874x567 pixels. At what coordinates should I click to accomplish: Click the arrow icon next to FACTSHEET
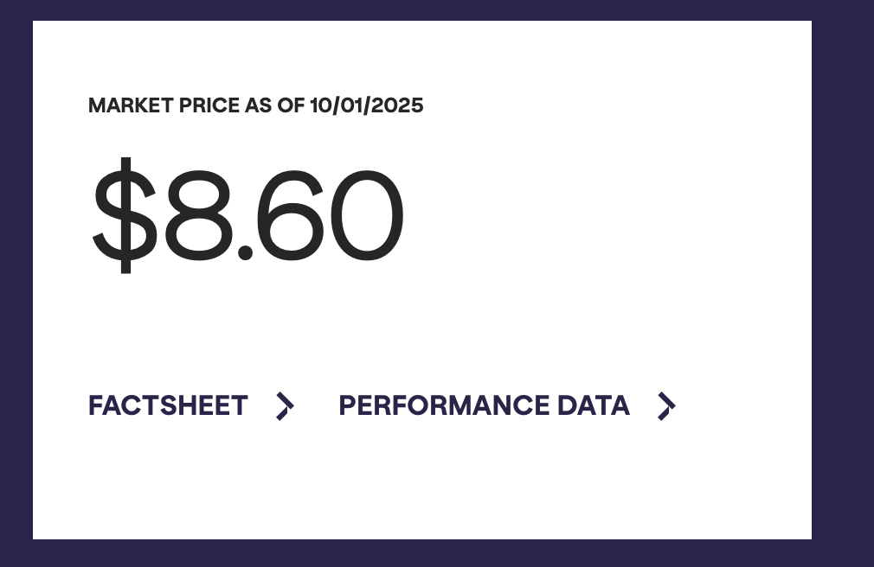tap(285, 405)
